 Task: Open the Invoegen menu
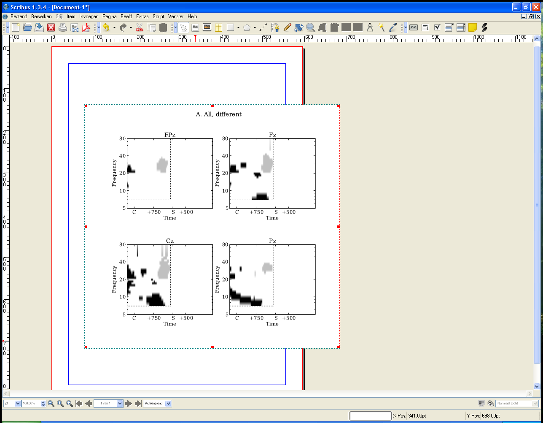click(x=89, y=16)
